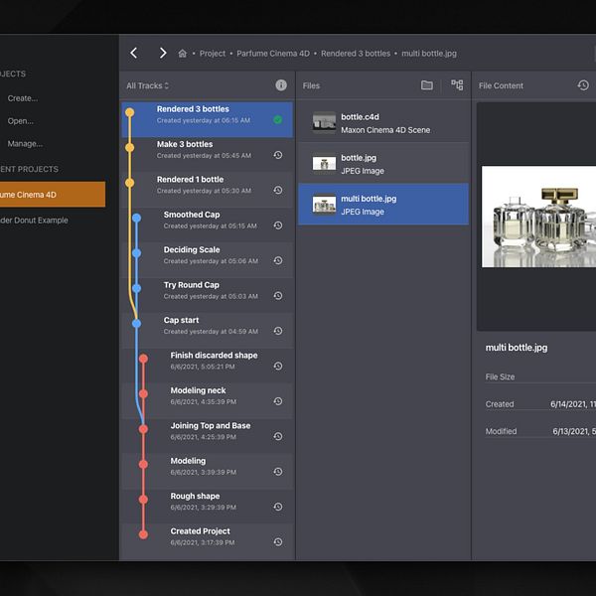Select the Modeling neck commit
Screen dimensions: 596x596
click(208, 400)
